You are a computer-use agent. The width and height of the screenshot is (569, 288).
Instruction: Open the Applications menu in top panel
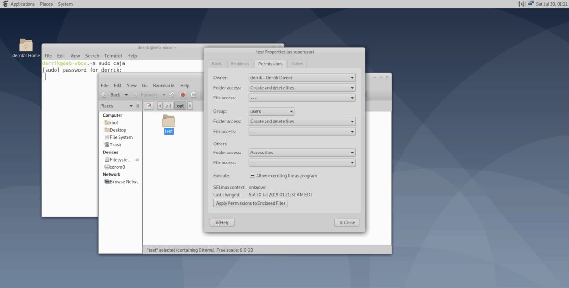pos(22,4)
